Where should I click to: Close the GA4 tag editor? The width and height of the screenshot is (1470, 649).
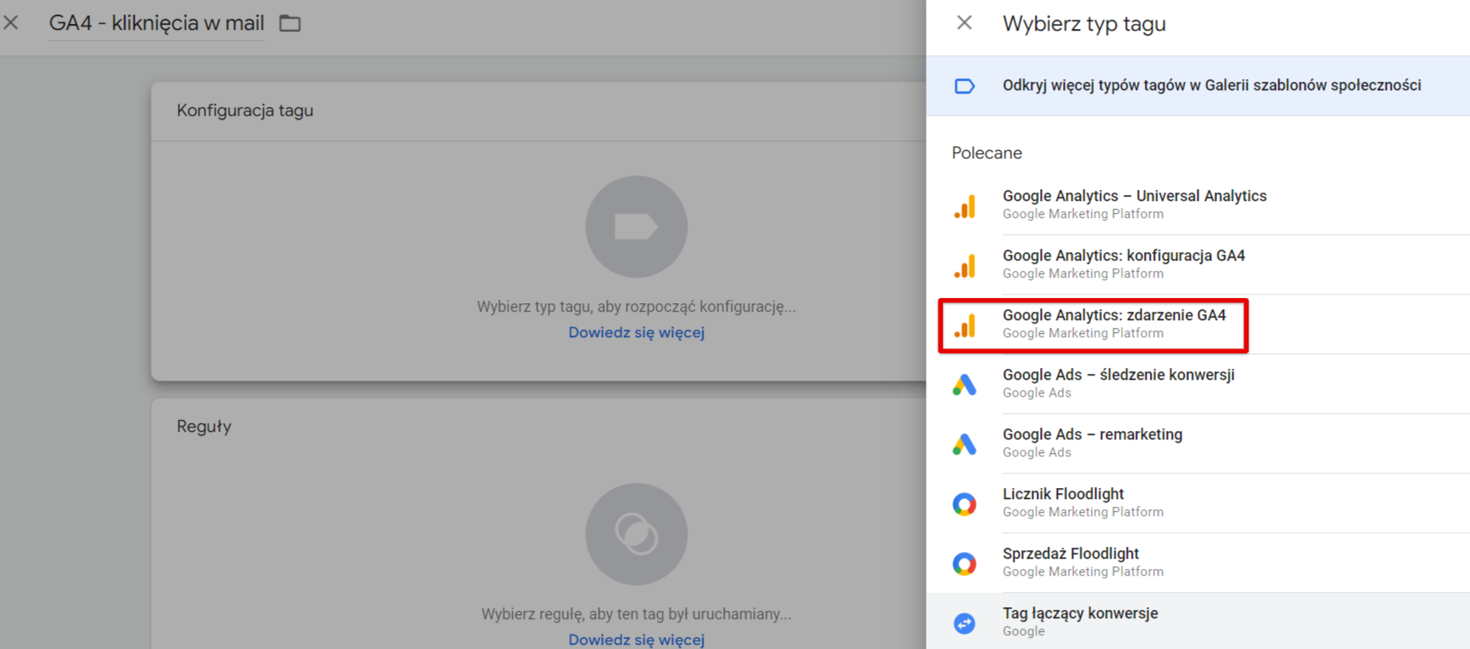(11, 23)
